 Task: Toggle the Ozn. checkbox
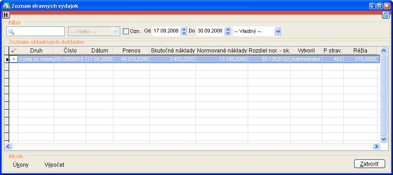[126, 32]
